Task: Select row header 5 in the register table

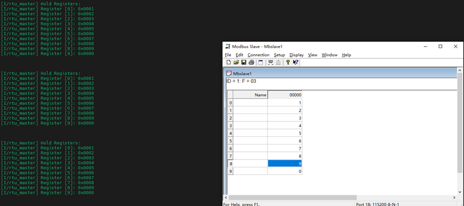Action: [230, 141]
